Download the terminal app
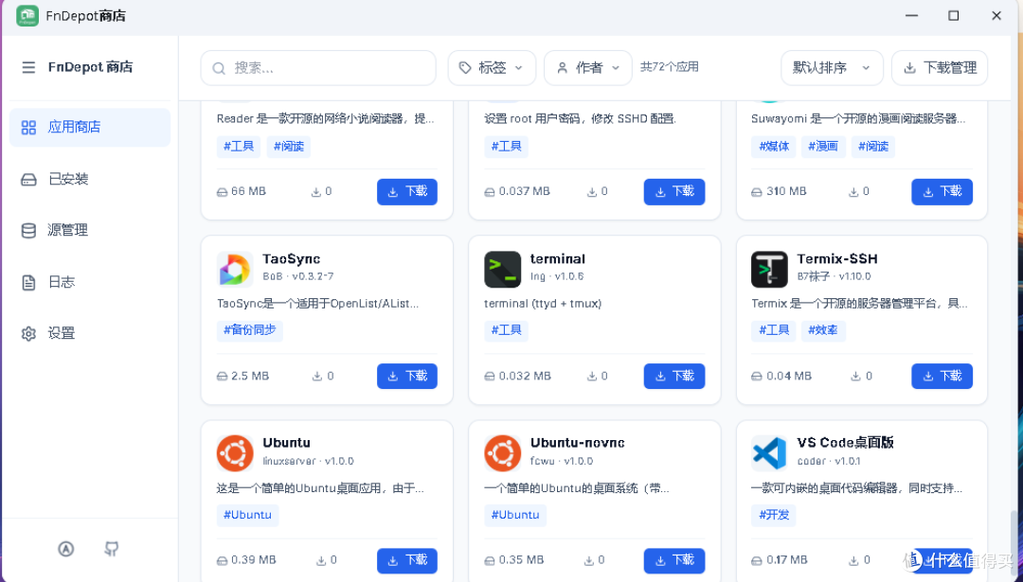The width and height of the screenshot is (1023, 582). coord(674,376)
